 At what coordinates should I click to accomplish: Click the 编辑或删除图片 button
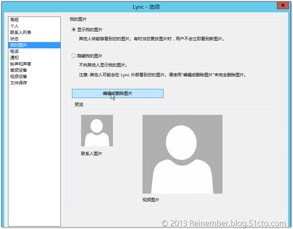coord(118,94)
